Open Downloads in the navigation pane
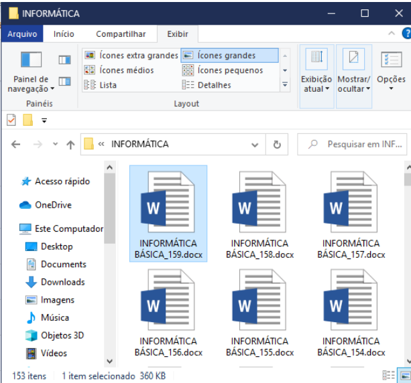The width and height of the screenshot is (411, 383). coord(55,282)
